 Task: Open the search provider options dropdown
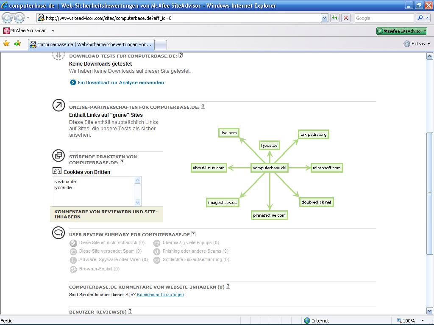[427, 18]
